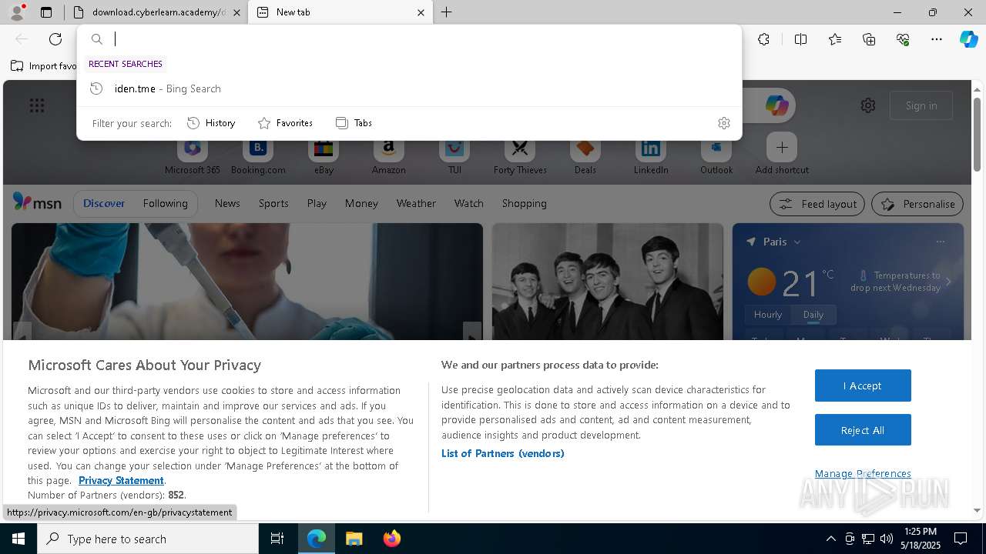
Task: Click the Copilot icon in search box
Action: point(776,105)
